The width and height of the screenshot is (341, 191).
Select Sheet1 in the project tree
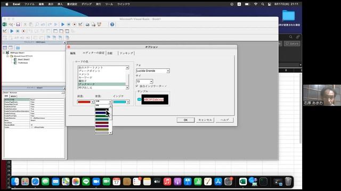tap(23, 59)
